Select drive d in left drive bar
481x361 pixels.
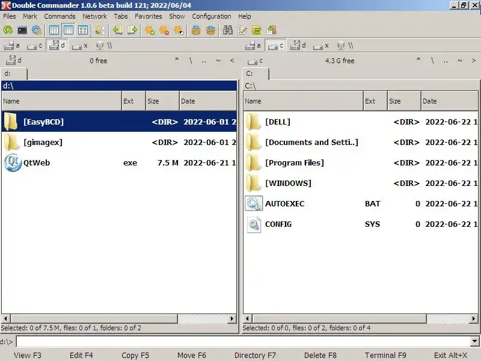57,46
